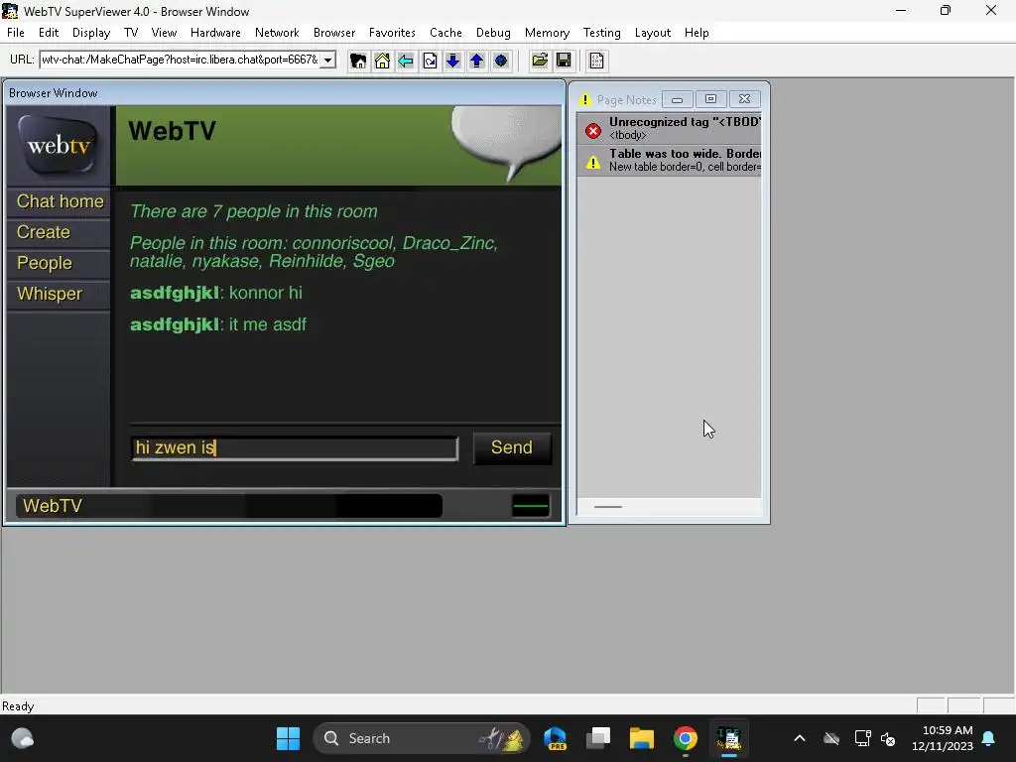
Task: Open the Help menu
Action: (697, 33)
